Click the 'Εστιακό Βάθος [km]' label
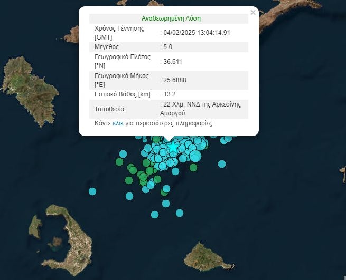The width and height of the screenshot is (346, 280). point(123,94)
